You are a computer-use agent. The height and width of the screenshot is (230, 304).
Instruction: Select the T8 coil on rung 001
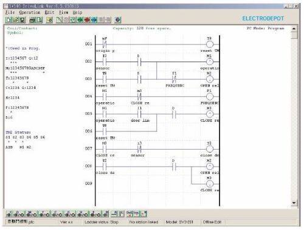[x=210, y=44]
